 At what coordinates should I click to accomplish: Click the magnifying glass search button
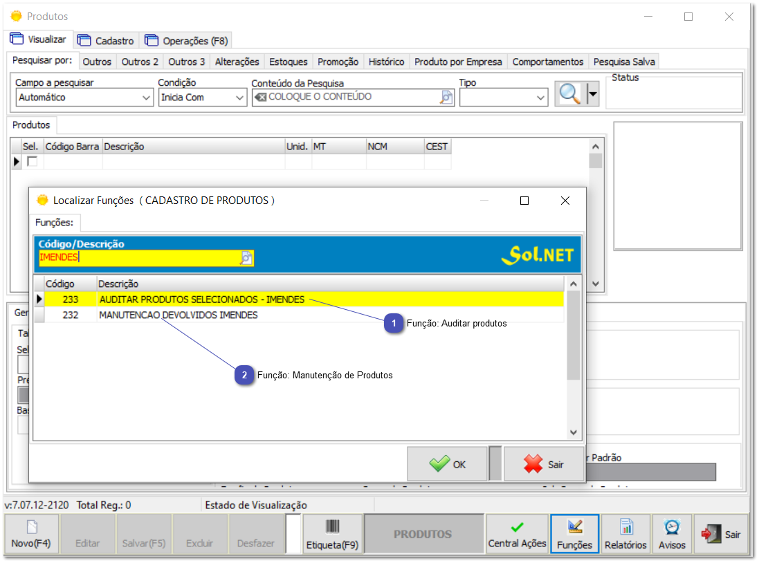click(569, 94)
